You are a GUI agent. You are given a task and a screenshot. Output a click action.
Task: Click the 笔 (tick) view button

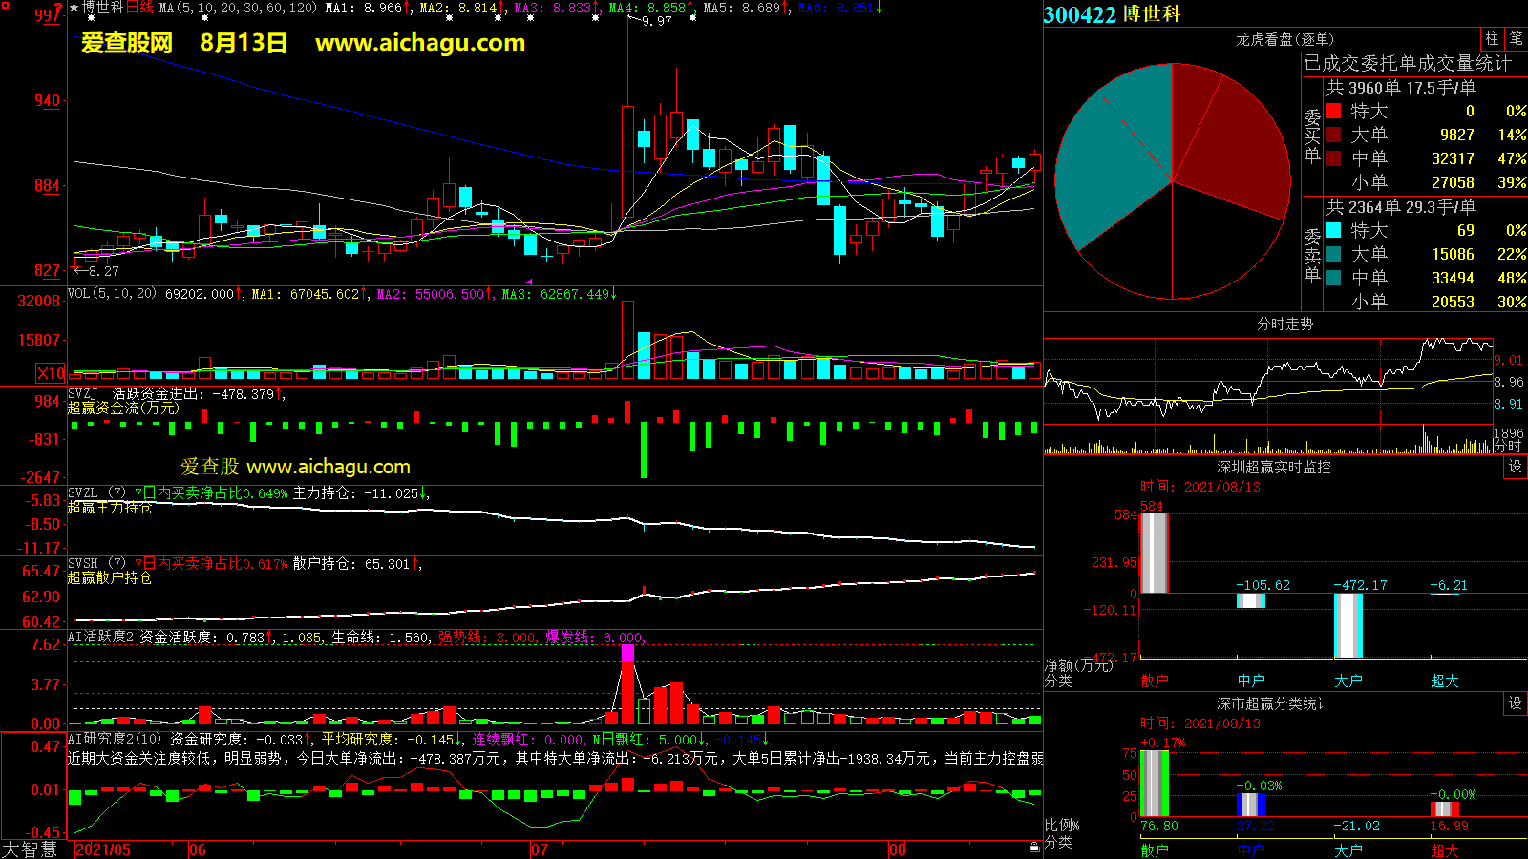pos(1516,39)
